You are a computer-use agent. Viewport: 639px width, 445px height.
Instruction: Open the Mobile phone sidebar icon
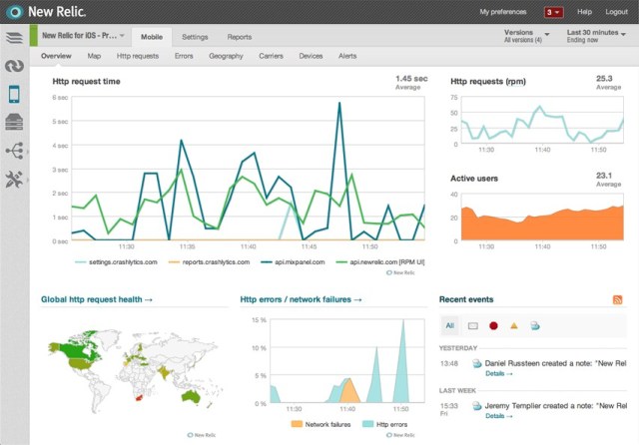(x=14, y=94)
